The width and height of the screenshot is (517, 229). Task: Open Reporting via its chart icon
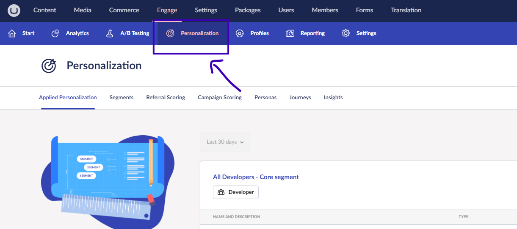click(290, 33)
